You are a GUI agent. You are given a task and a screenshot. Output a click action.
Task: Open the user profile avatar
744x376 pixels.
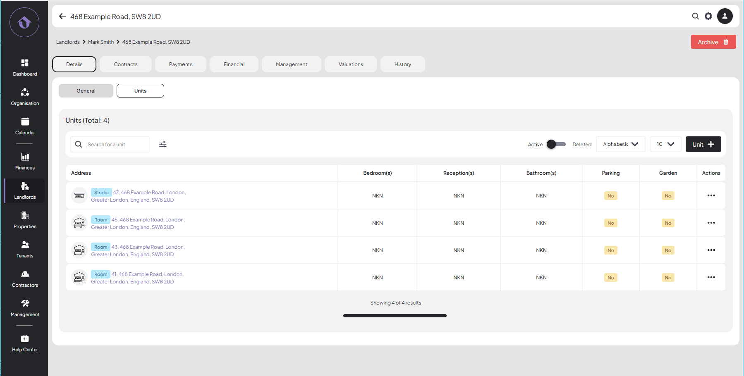tap(725, 16)
